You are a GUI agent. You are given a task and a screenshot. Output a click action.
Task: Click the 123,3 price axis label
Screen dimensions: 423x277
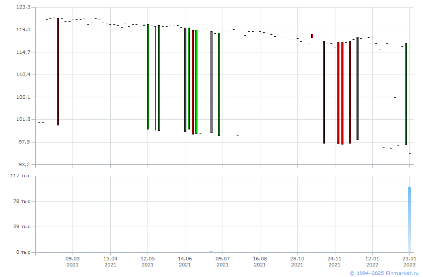point(23,7)
